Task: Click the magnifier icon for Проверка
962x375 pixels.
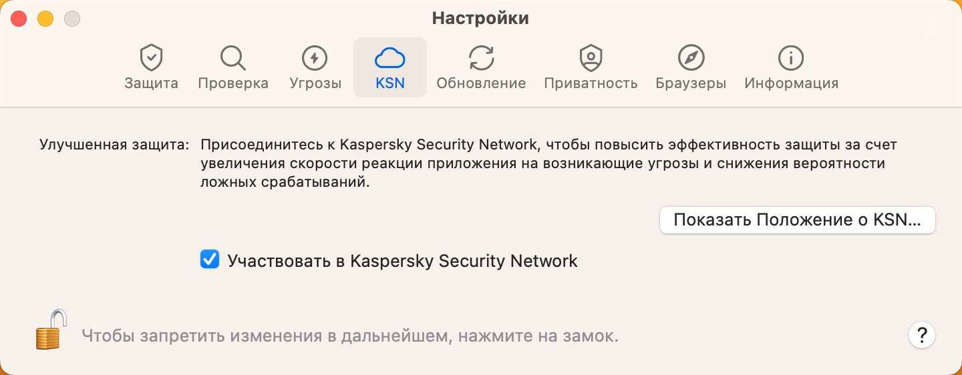Action: tap(232, 58)
